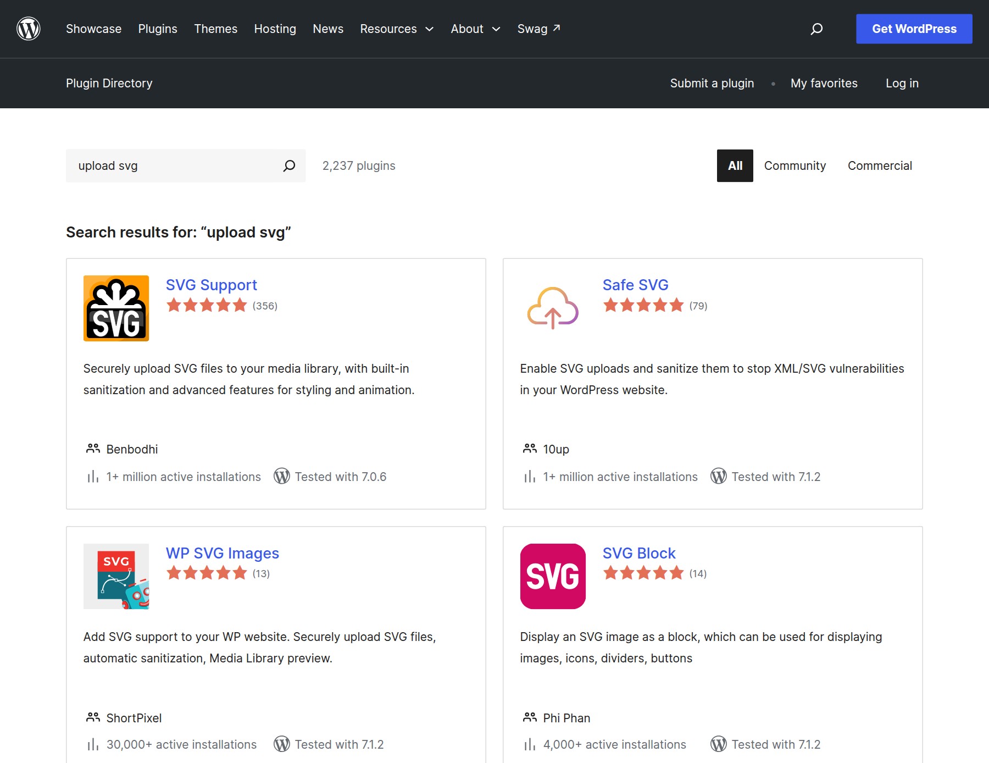Filter by Commercial plugins
989x763 pixels.
880,165
